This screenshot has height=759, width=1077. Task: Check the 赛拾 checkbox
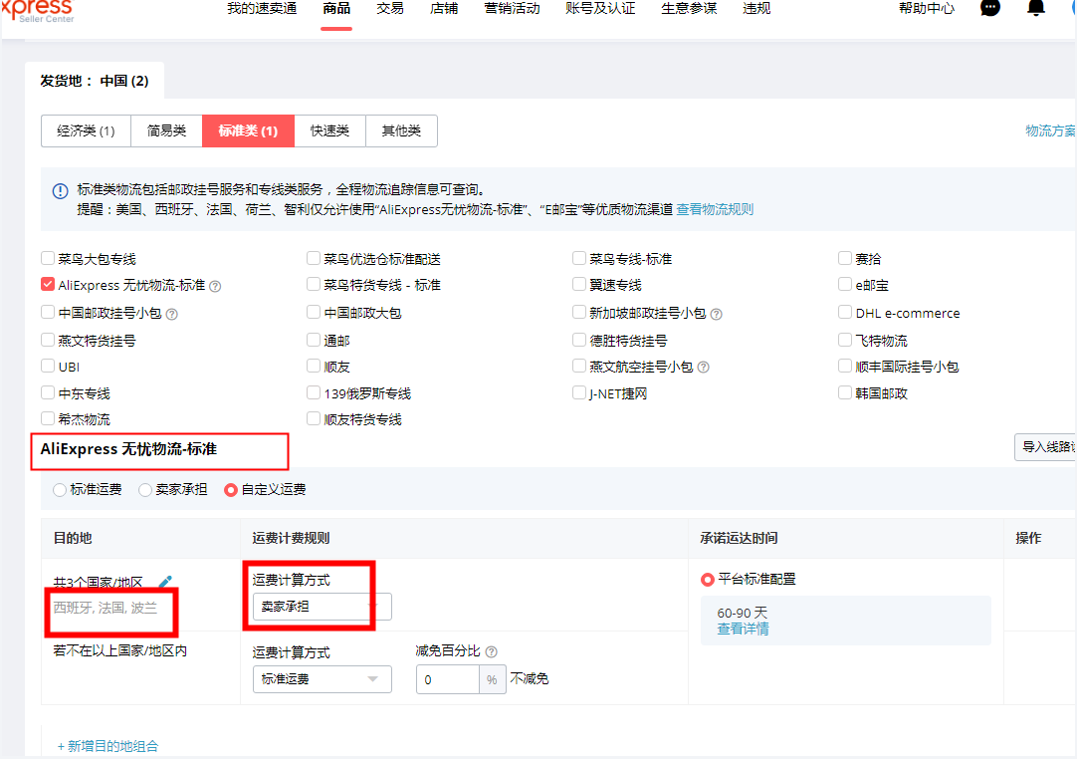[x=845, y=258]
